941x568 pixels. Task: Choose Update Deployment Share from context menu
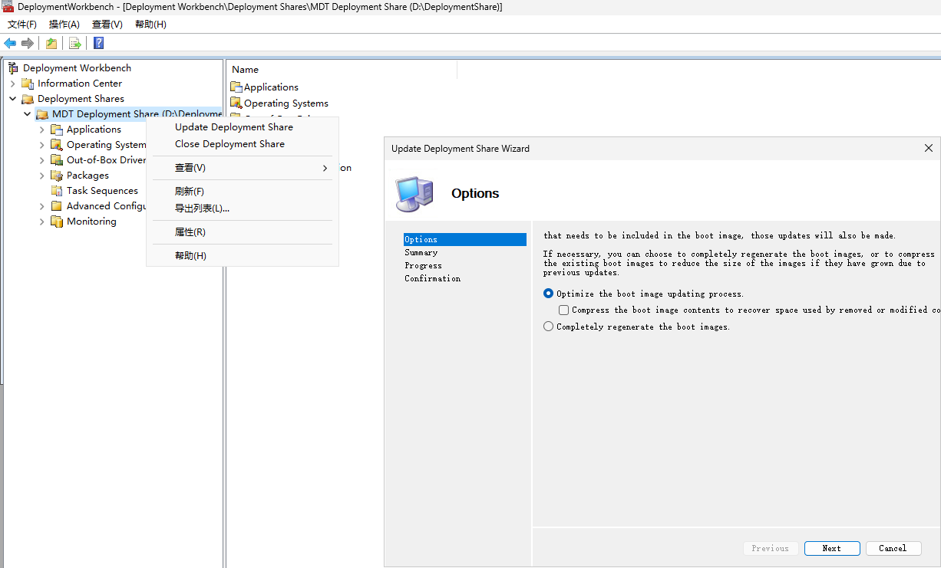click(x=234, y=127)
